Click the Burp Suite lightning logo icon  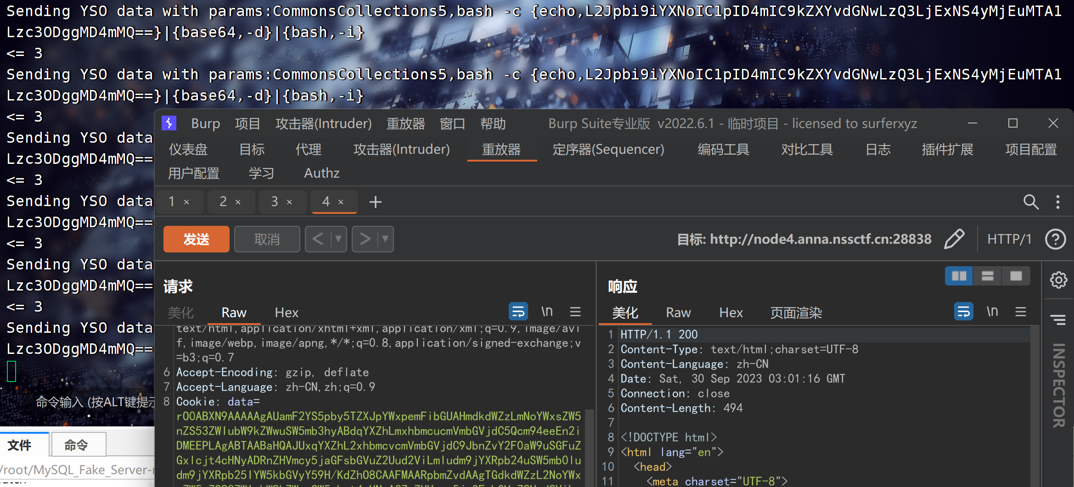tap(169, 123)
